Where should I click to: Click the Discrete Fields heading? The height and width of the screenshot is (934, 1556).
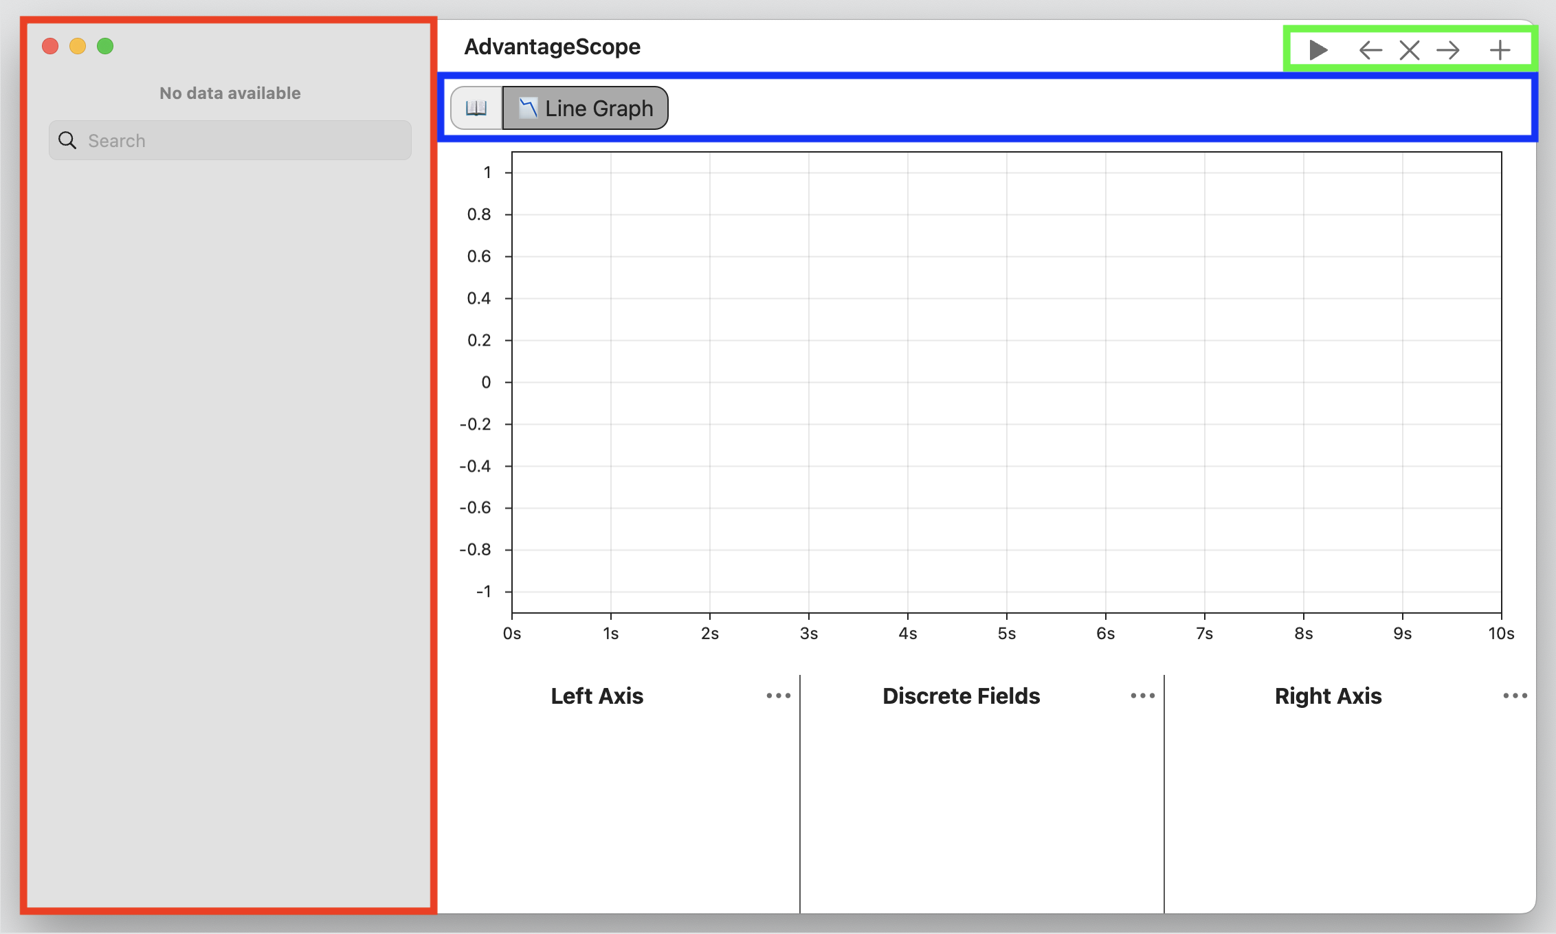click(x=962, y=696)
